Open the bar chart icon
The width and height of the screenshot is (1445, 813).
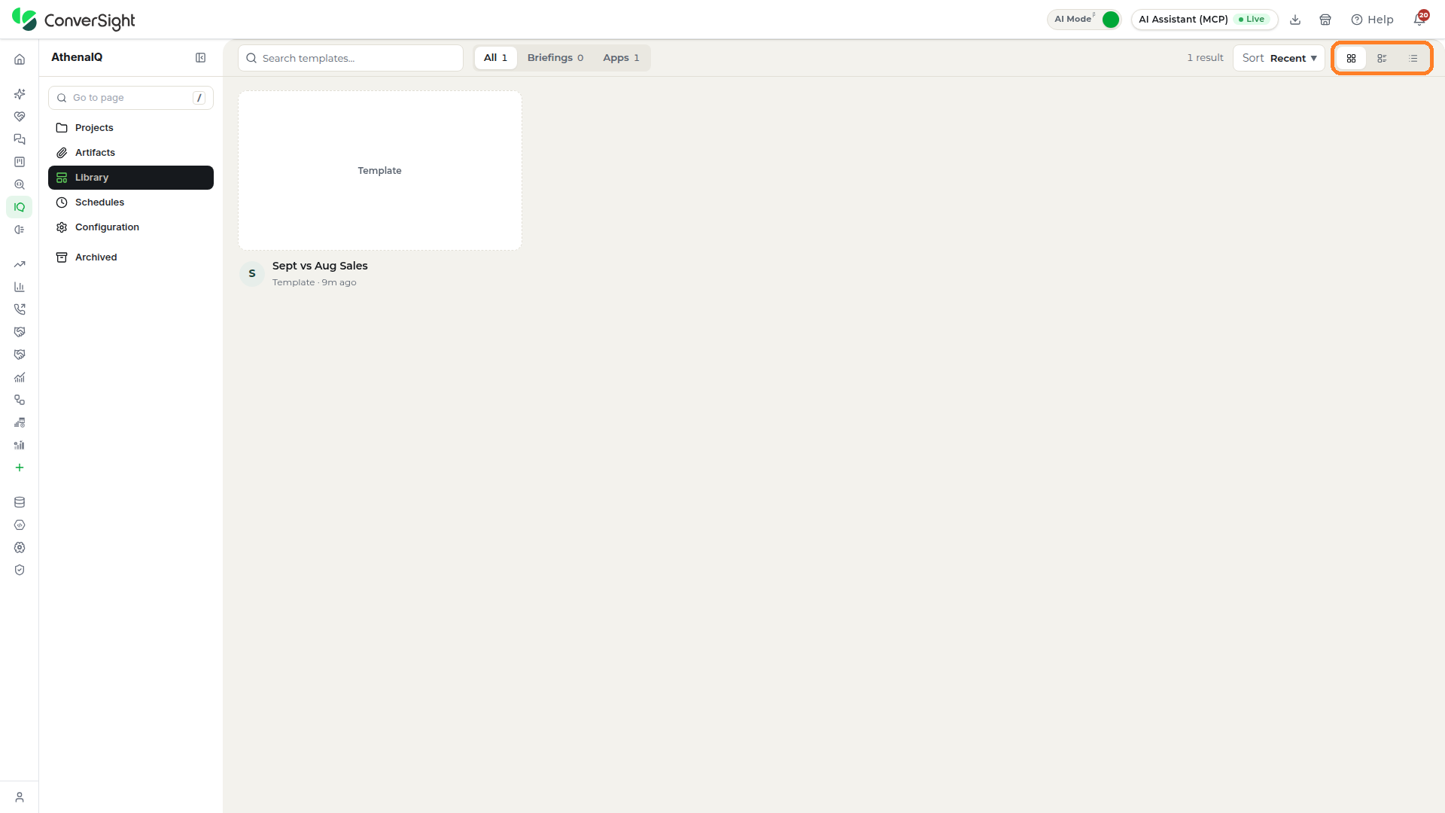[20, 287]
